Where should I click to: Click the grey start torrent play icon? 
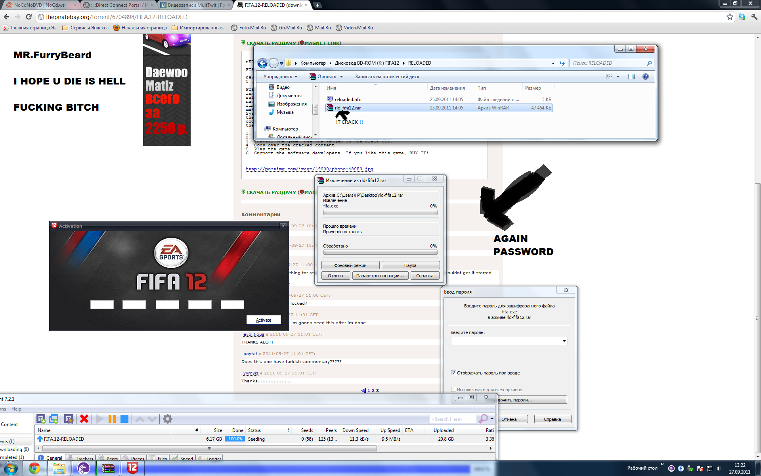tap(99, 419)
